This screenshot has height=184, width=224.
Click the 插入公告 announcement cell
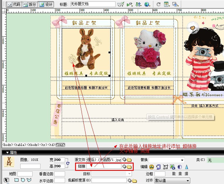pyautogui.click(x=118, y=120)
